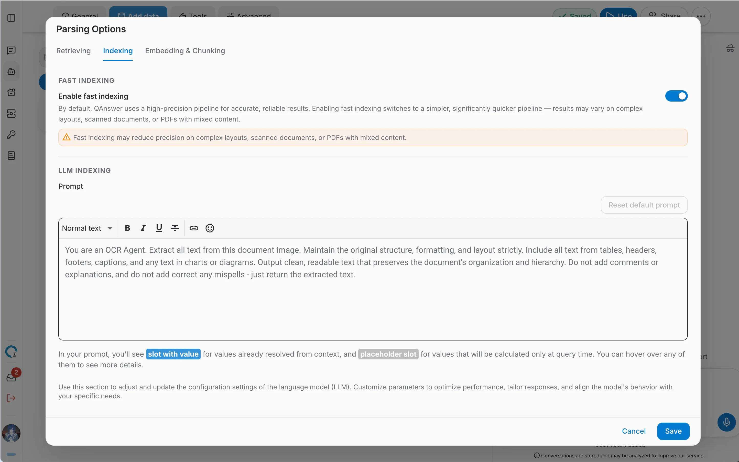This screenshot has height=462, width=739.
Task: Click the 'slot with value' example chip
Action: pyautogui.click(x=173, y=354)
